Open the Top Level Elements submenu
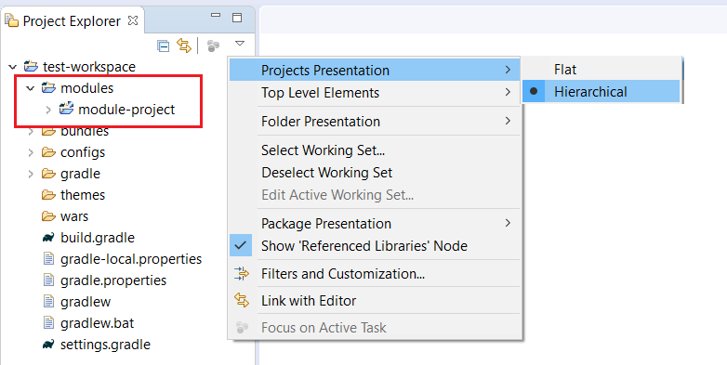This screenshot has width=727, height=365. [375, 93]
